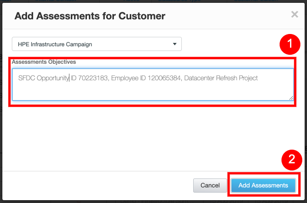The width and height of the screenshot is (307, 203).
Task: Click the Assessments Objectives label
Action: click(x=44, y=62)
